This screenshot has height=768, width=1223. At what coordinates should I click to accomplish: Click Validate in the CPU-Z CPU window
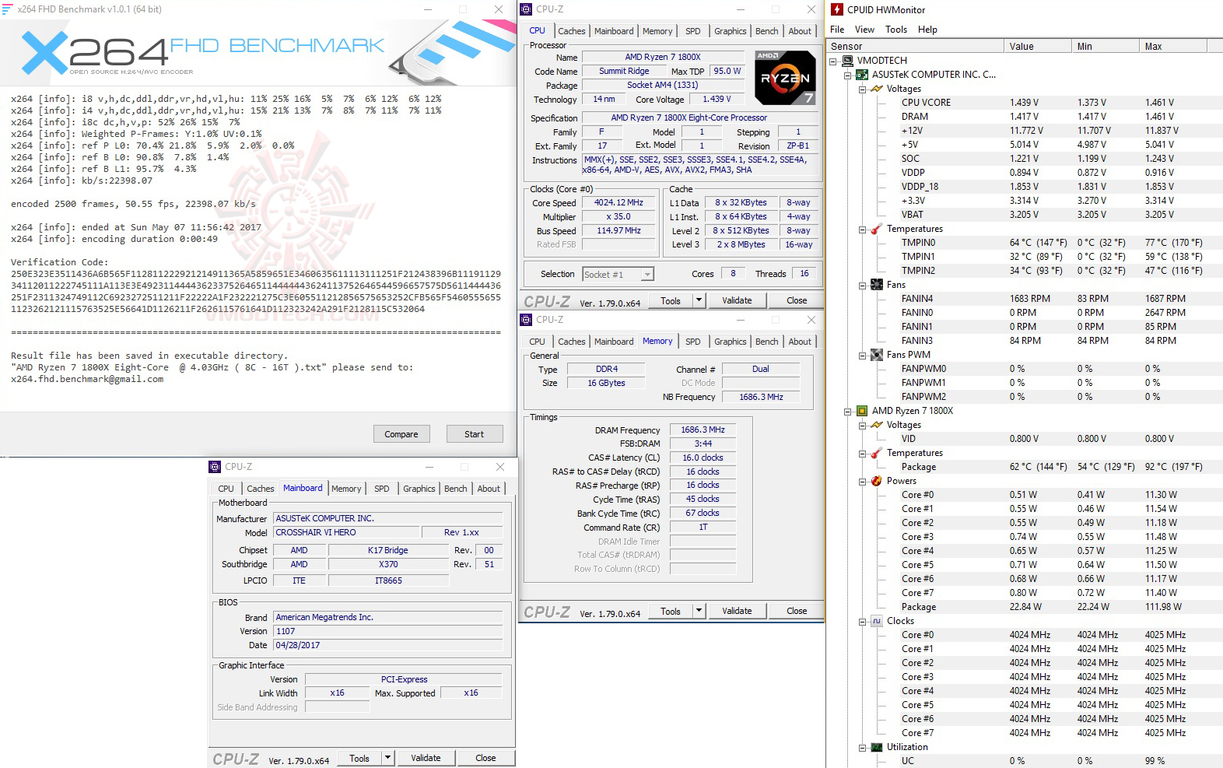[x=737, y=300]
